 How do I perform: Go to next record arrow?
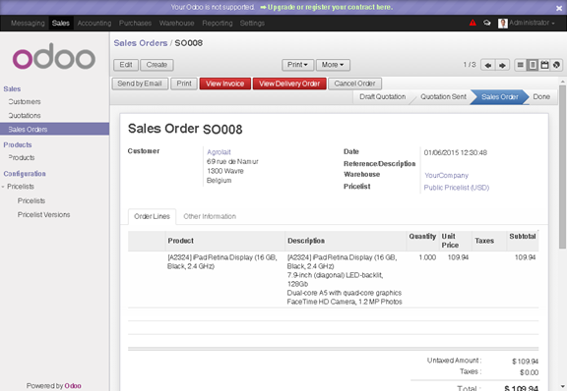(502, 65)
